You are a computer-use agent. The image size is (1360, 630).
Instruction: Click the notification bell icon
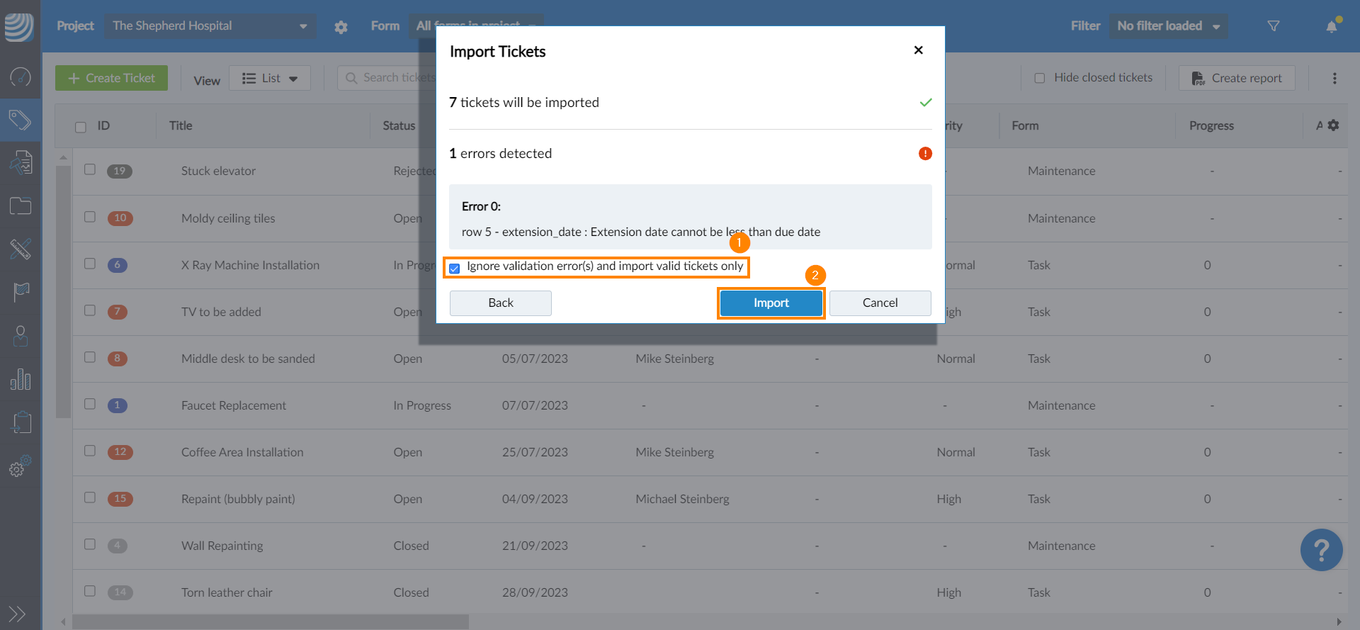pyautogui.click(x=1332, y=26)
